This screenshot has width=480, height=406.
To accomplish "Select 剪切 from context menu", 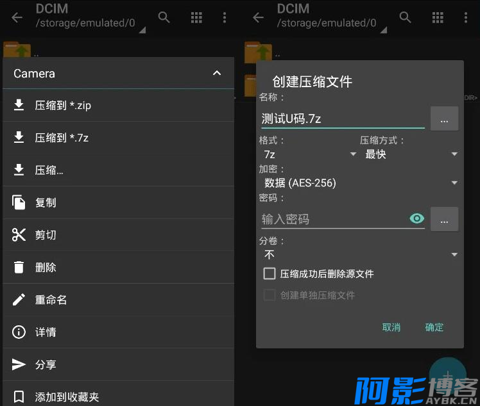I will (118, 235).
